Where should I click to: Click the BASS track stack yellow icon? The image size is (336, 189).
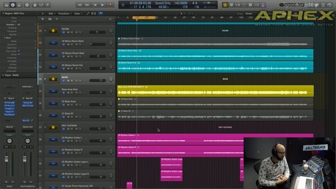click(x=53, y=79)
